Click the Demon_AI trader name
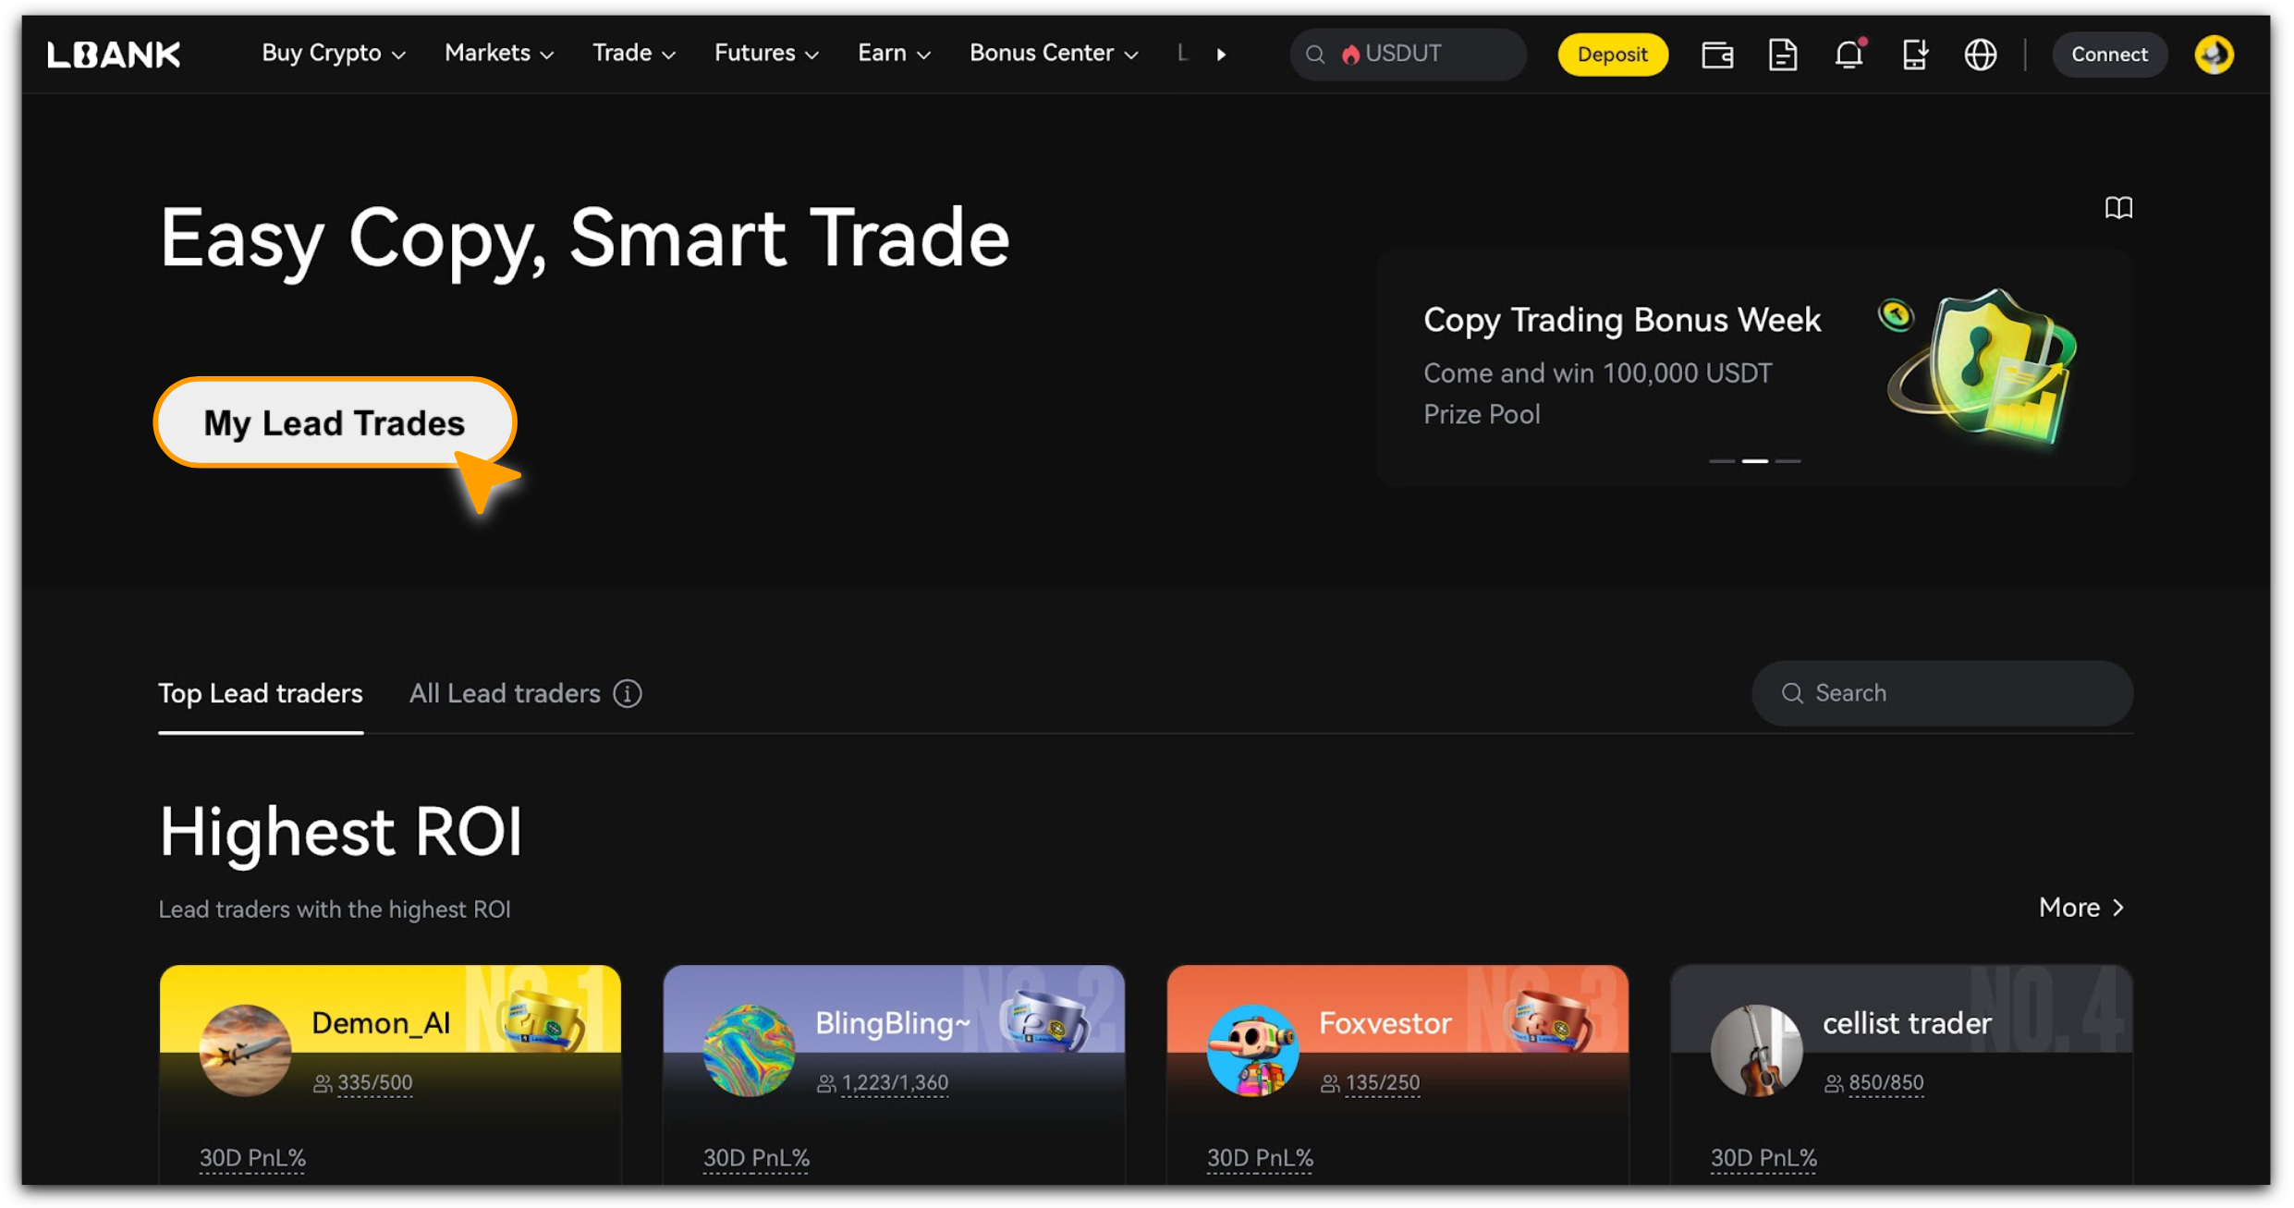This screenshot has height=1208, width=2294. [381, 1024]
